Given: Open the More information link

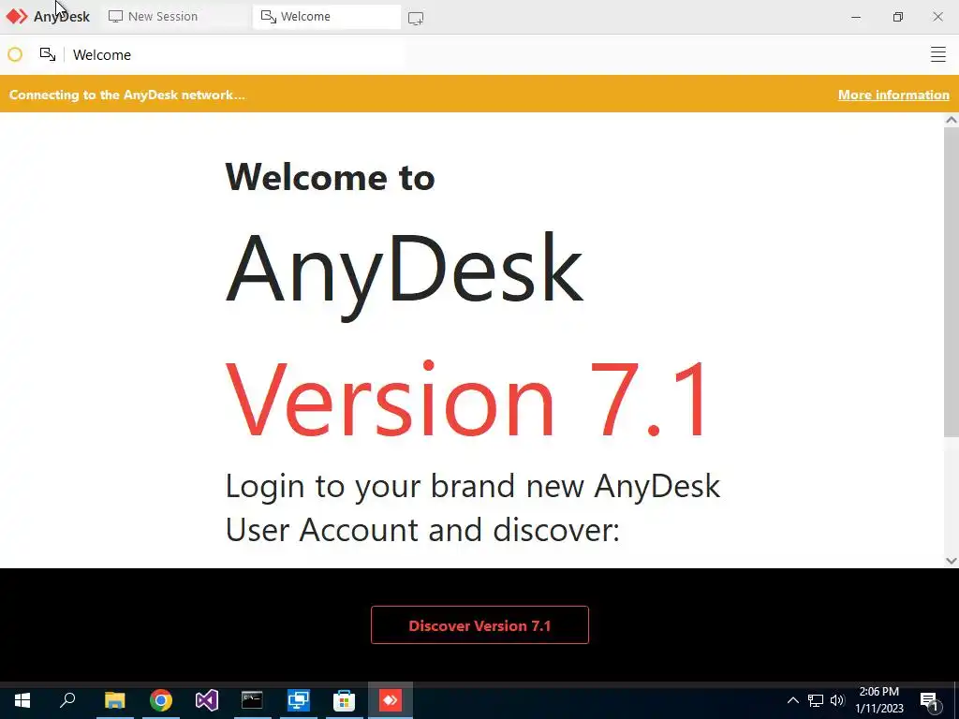Looking at the screenshot, I should [x=893, y=95].
